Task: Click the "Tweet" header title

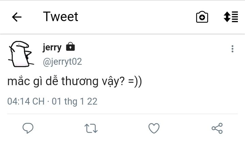Action: pyautogui.click(x=61, y=17)
